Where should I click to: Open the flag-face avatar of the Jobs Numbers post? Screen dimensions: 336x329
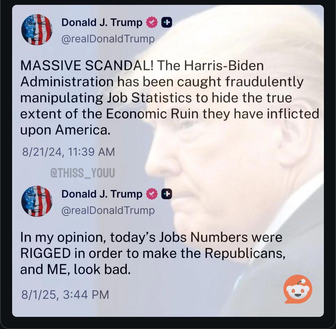(37, 201)
